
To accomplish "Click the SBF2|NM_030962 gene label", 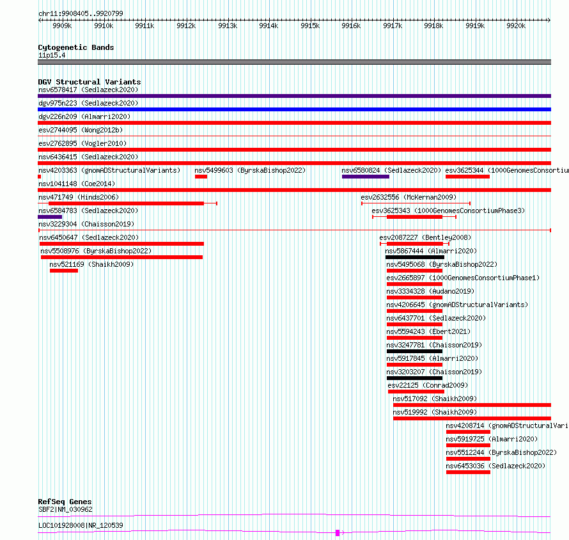I will click(x=65, y=509).
